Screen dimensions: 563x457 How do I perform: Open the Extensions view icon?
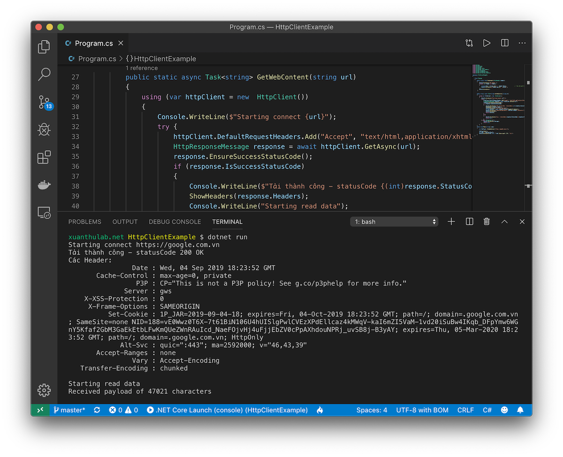coord(44,158)
